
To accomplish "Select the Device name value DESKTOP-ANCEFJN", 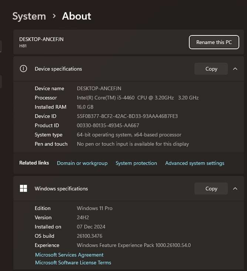I will tap(99, 88).
